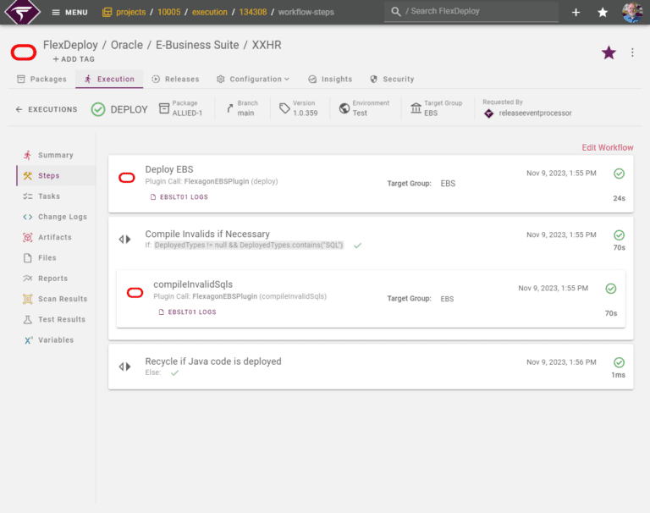
Task: Open the Security tab
Action: pos(392,80)
